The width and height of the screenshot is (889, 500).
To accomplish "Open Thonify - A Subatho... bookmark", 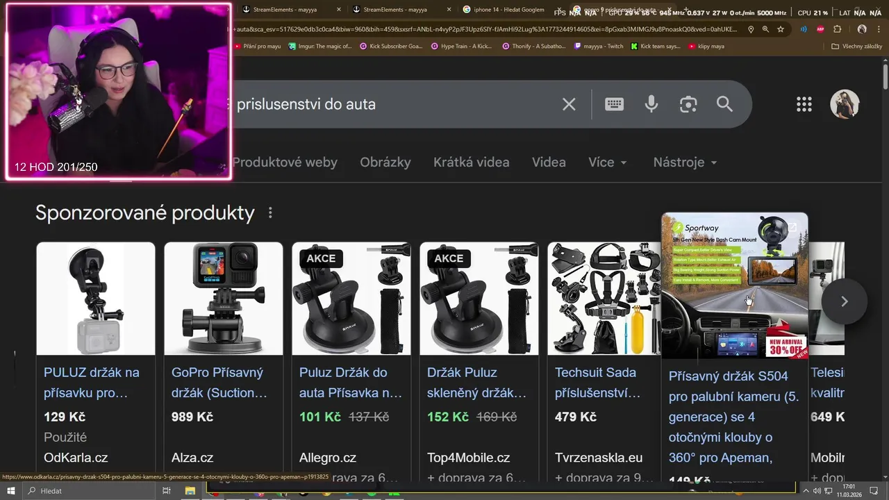I will [x=533, y=47].
